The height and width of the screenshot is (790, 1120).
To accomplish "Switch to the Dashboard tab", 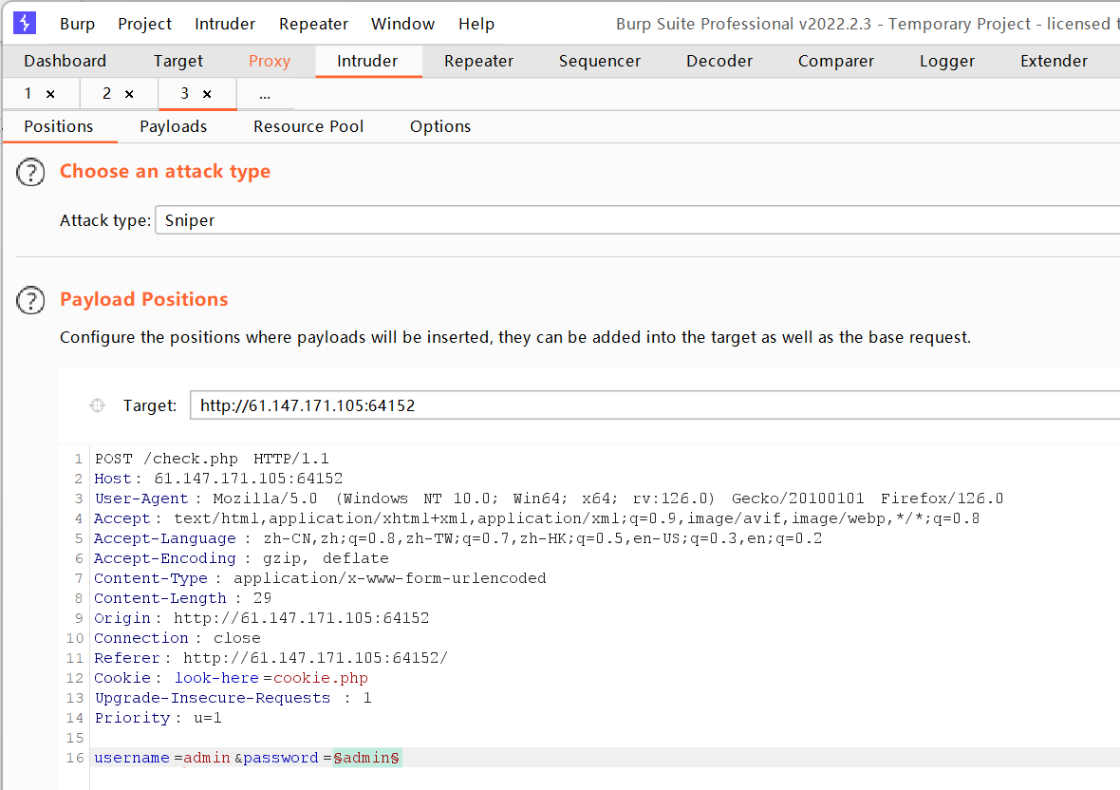I will (65, 61).
